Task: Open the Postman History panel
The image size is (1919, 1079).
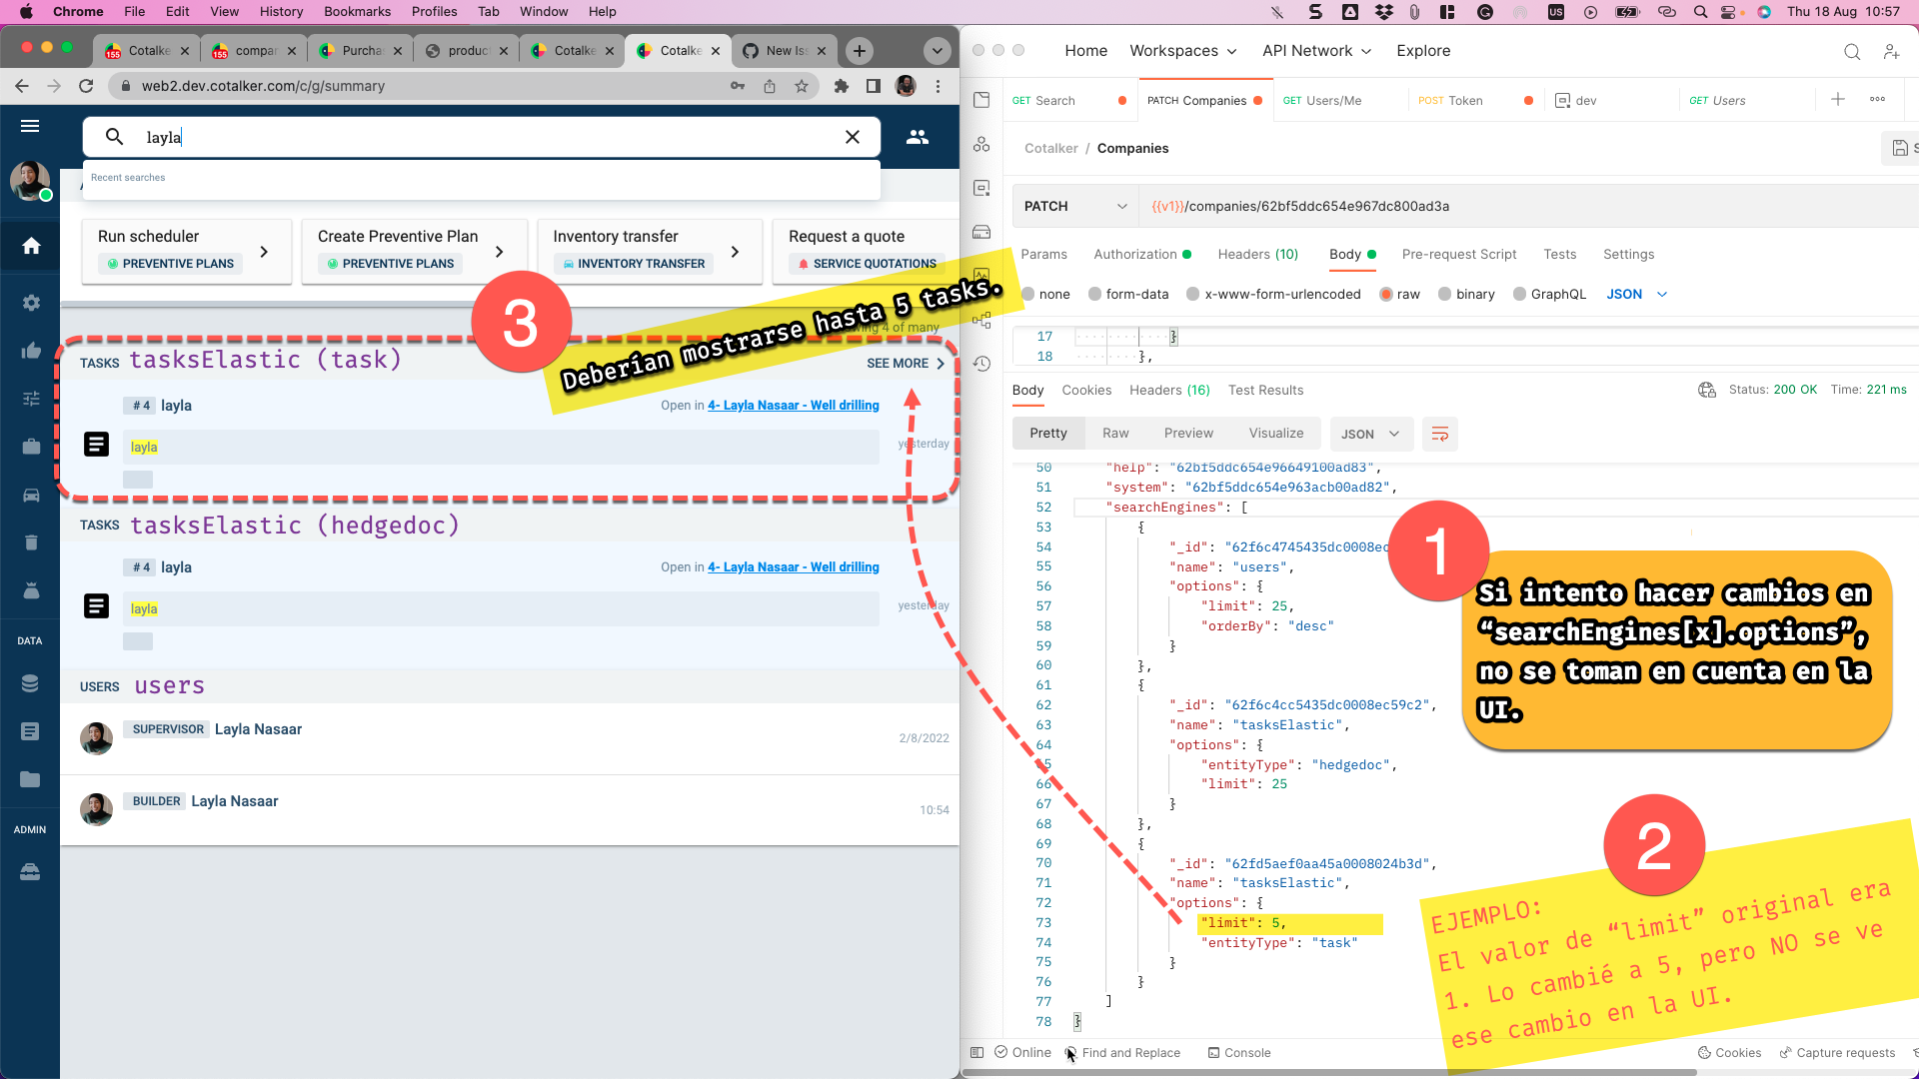Action: tap(981, 365)
